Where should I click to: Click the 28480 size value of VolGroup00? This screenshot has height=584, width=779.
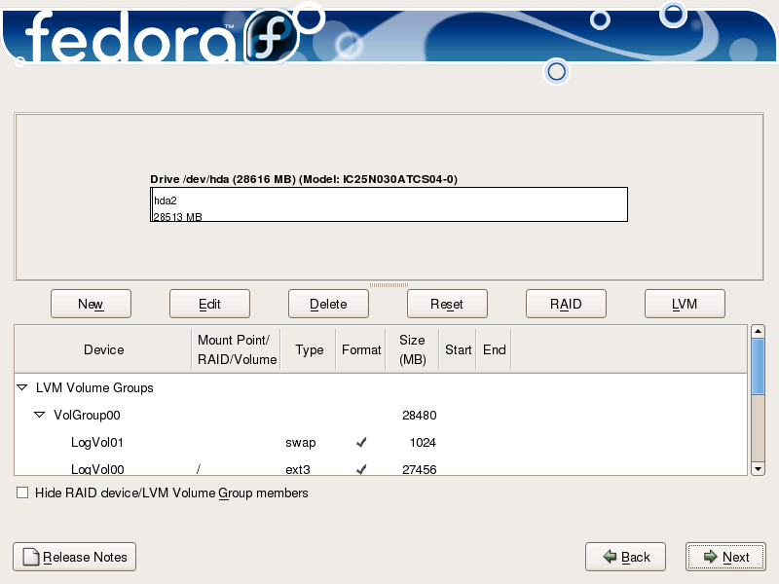click(x=420, y=416)
